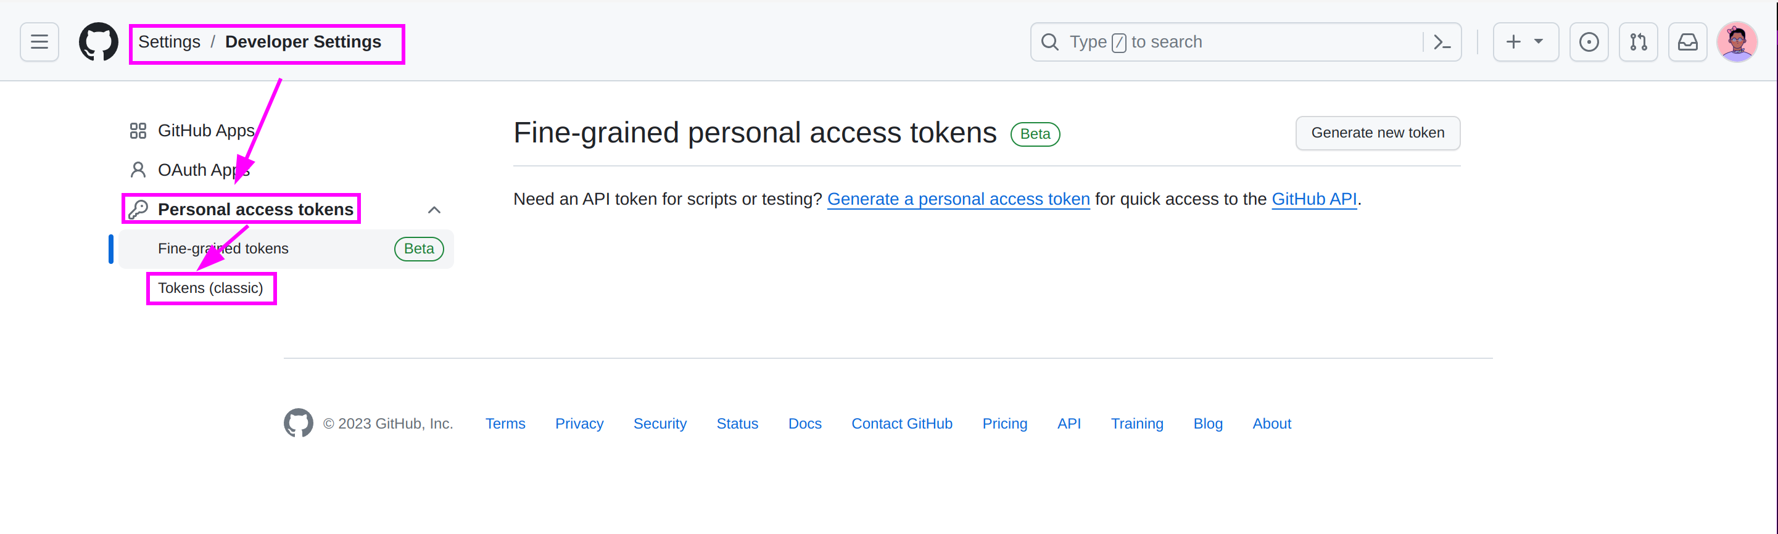Viewport: 1778px width, 534px height.
Task: Open the Pull requests icon
Action: tap(1638, 42)
